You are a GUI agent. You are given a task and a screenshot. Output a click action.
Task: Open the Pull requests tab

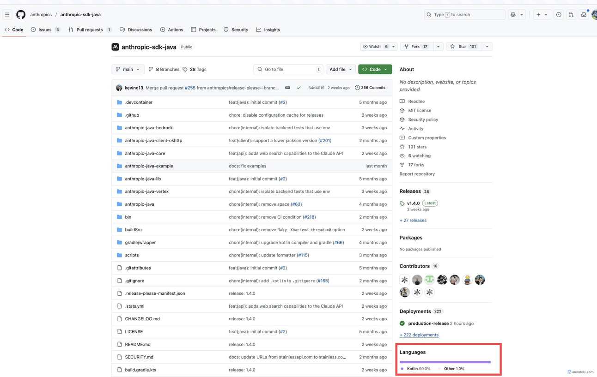coord(90,30)
